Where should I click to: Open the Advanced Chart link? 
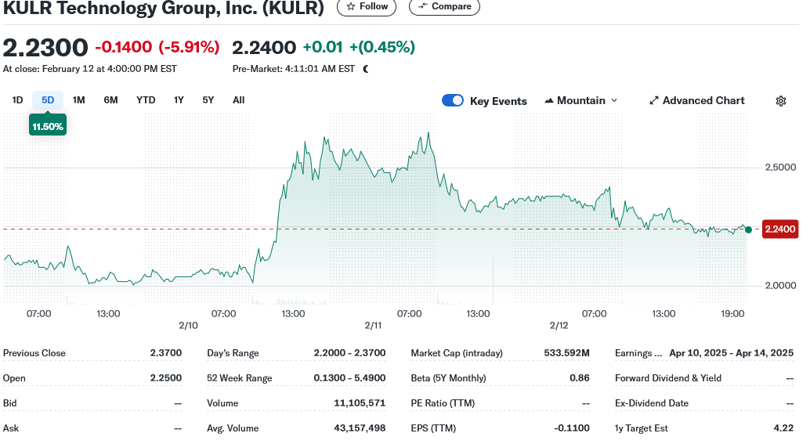[697, 101]
